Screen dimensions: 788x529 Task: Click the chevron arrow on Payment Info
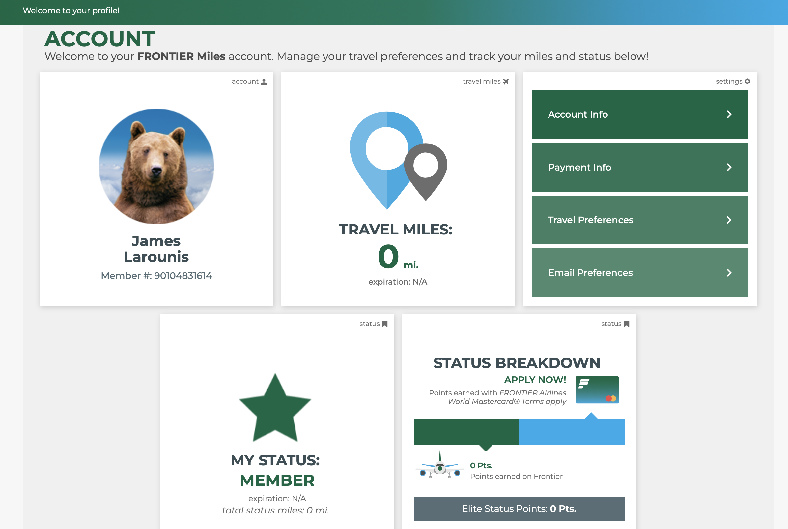(x=729, y=167)
